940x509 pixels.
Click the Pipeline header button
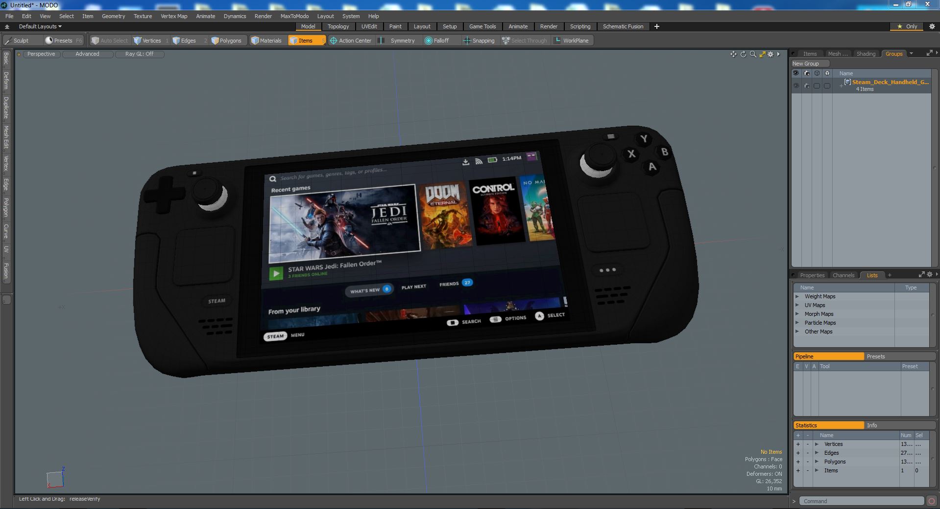(828, 356)
